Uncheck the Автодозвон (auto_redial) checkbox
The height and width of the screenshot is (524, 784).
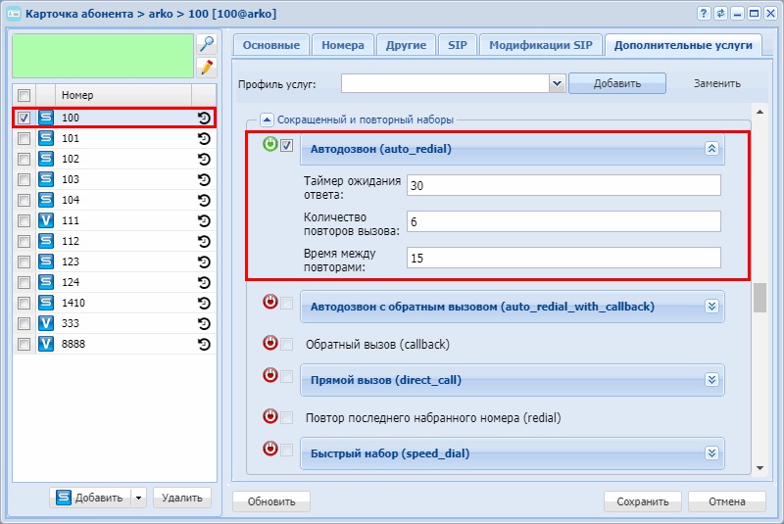point(286,145)
